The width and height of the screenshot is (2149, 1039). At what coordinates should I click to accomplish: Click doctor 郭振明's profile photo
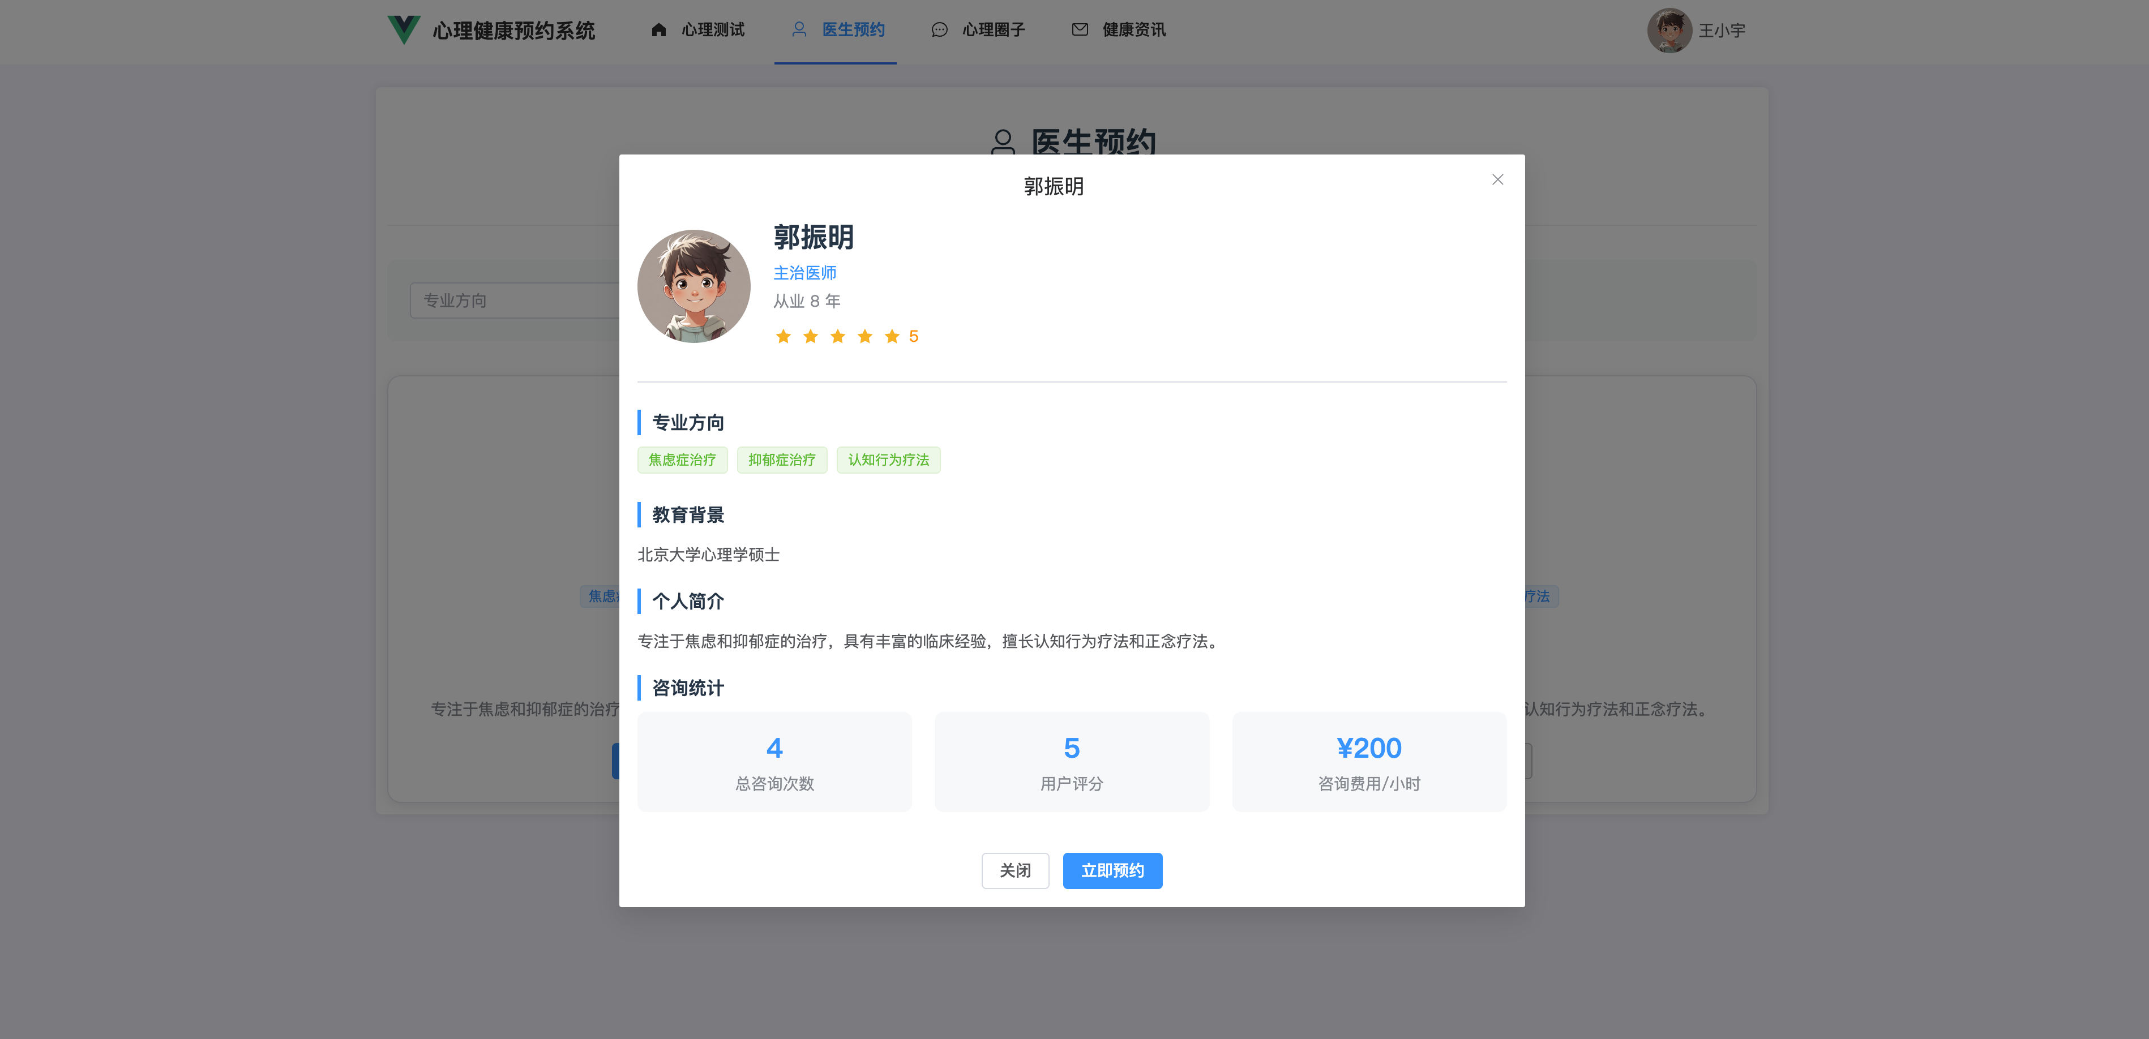(693, 286)
